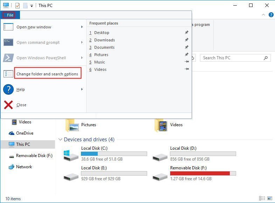Screen dimensions: 275x203
Task: Click the Removable Disk (F:) drive icon
Action: pyautogui.click(x=160, y=177)
